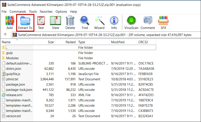Click the View book toolbar icon

[56, 20]
